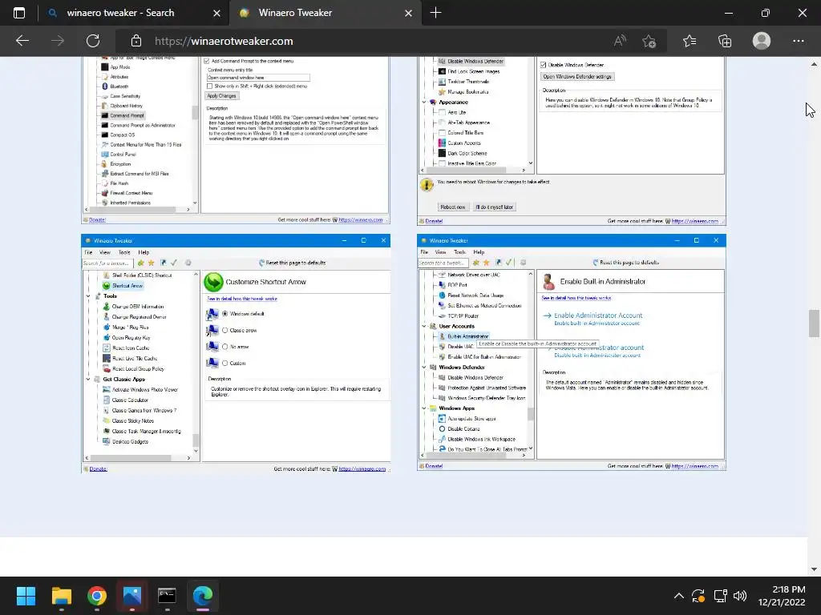This screenshot has width=821, height=615.
Task: Add this page to favorites
Action: click(x=649, y=41)
